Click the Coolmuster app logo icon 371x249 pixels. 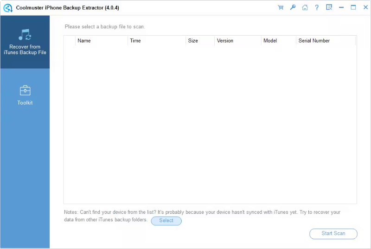coord(8,8)
